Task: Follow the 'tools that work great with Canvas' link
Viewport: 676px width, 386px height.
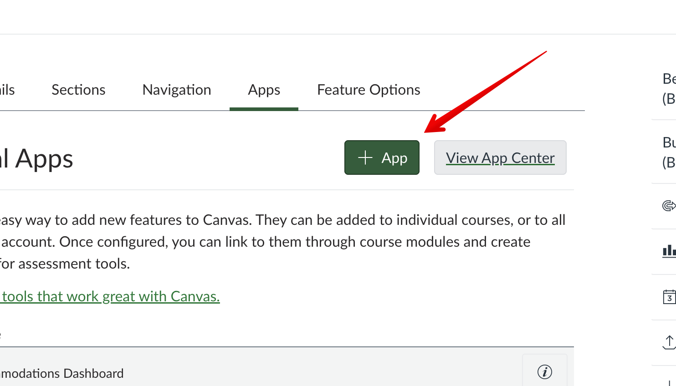Action: pos(110,297)
